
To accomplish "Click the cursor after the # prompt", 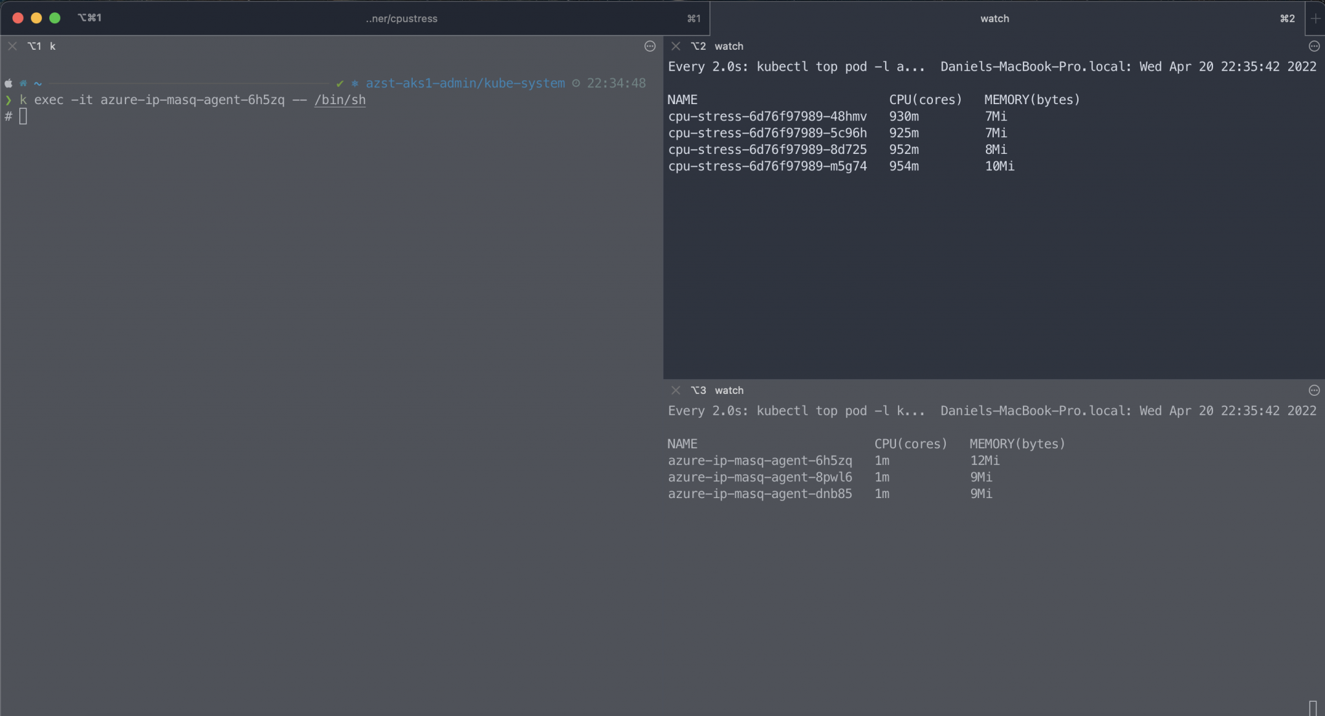I will (x=23, y=116).
